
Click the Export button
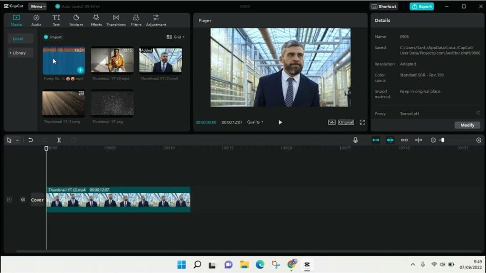(x=421, y=6)
